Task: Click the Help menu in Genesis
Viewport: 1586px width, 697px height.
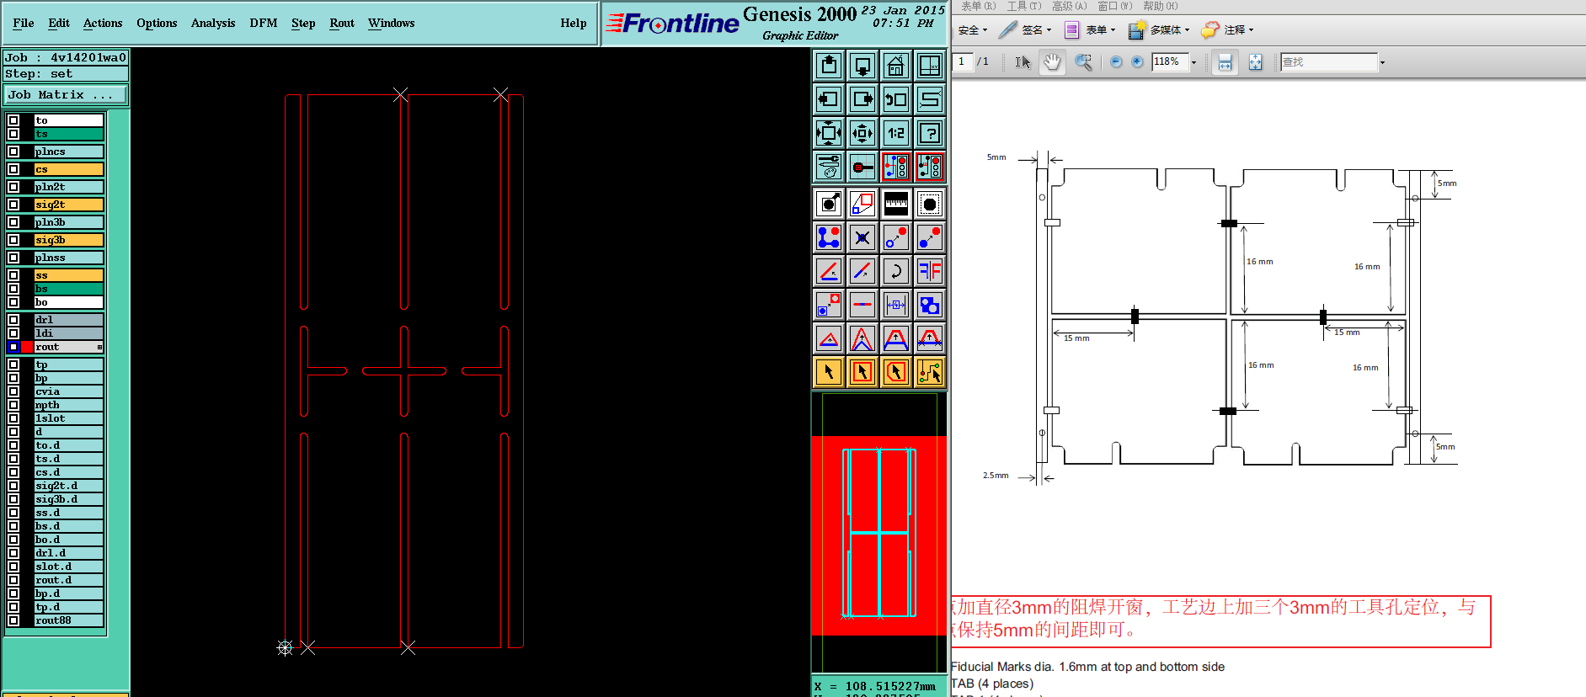Action: click(574, 24)
